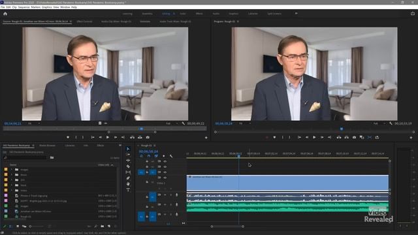Expand the Stock bin

(x=12, y=185)
